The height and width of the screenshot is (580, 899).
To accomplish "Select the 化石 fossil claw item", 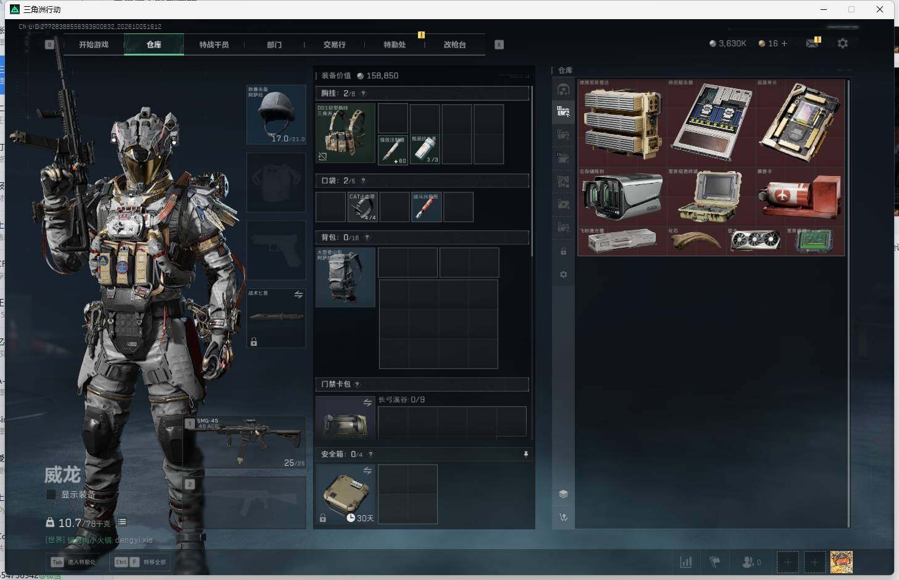I will click(696, 241).
